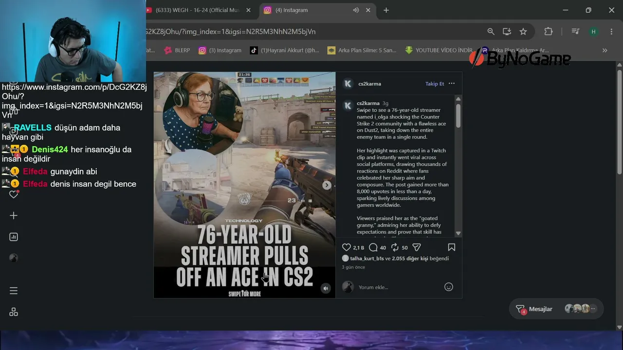This screenshot has width=623, height=350.
Task: Click the post caption scrollbar thumb
Action: (x=458, y=116)
